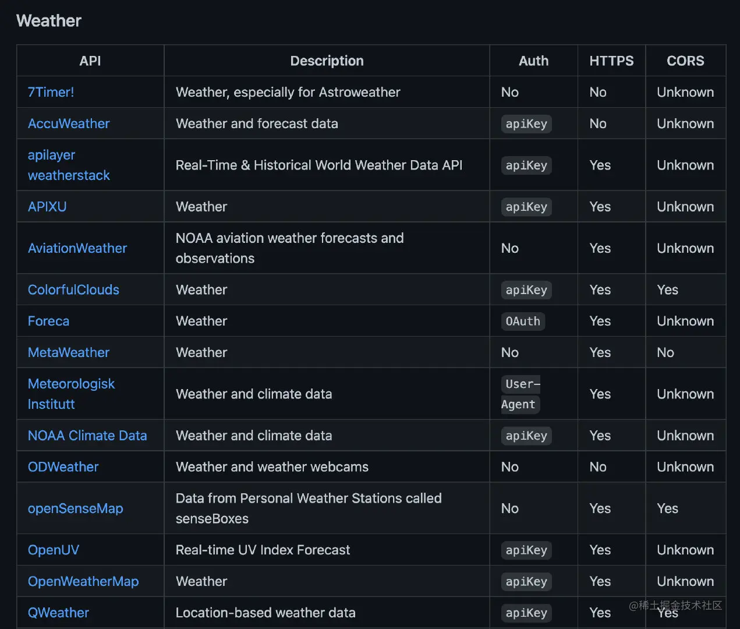Open the APIXU link
The height and width of the screenshot is (629, 740).
[47, 207]
